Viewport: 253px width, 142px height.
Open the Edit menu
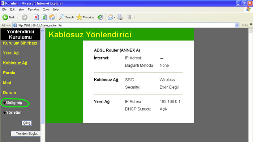click(12, 9)
